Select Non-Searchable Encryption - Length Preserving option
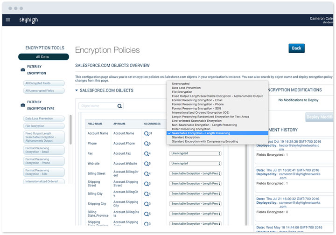 pos(217,125)
